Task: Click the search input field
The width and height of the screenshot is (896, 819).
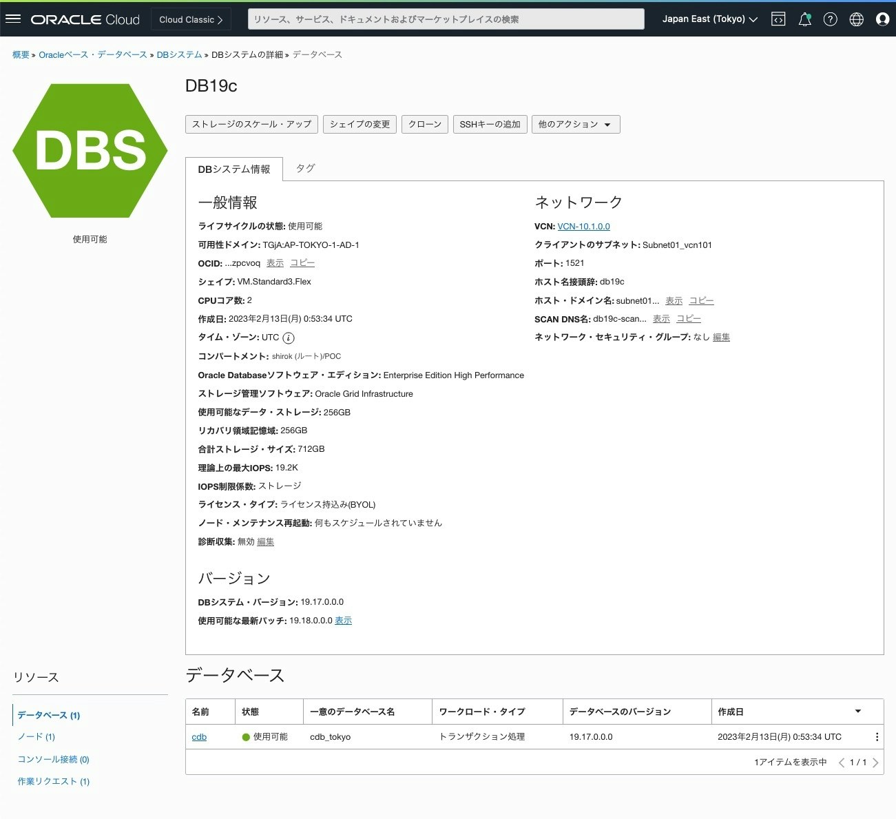Action: 445,19
